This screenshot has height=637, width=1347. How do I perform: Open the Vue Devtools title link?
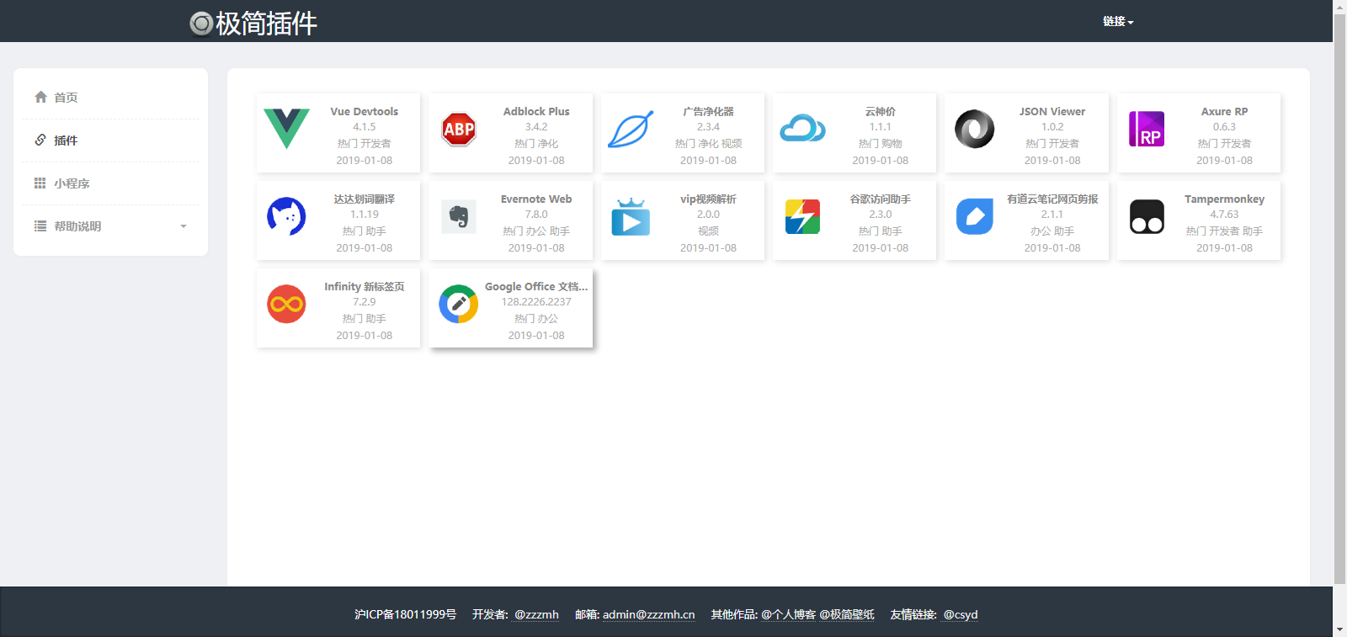(x=365, y=111)
